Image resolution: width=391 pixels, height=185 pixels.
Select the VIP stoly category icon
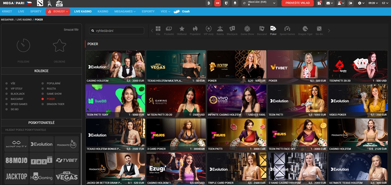pos(208,31)
